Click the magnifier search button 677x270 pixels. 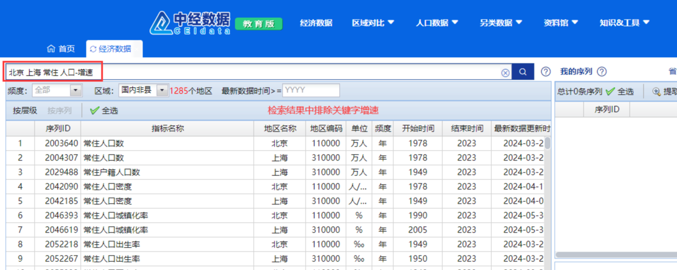[x=522, y=72]
